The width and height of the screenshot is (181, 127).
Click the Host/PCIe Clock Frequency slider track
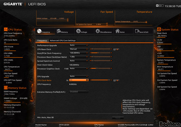101,53
